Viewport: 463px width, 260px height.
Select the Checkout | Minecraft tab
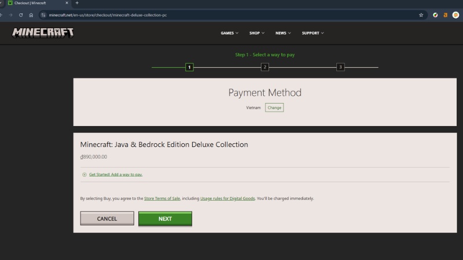(35, 3)
